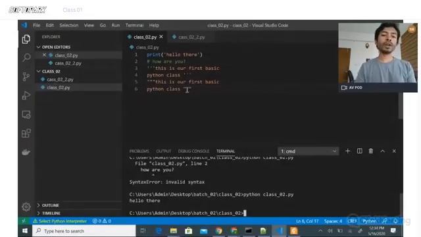Select class_02.py in CLASS_02 folder
421x237 pixels.
79,88
